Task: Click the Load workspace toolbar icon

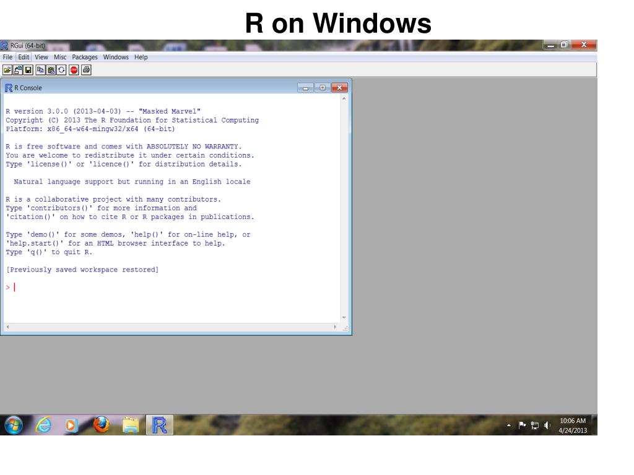Action: coord(18,71)
